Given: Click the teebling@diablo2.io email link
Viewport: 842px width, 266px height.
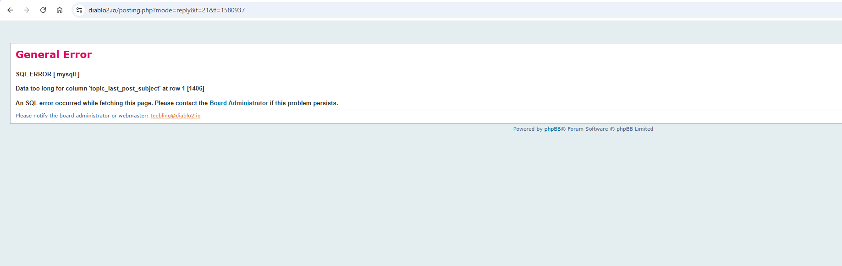Looking at the screenshot, I should (175, 116).
